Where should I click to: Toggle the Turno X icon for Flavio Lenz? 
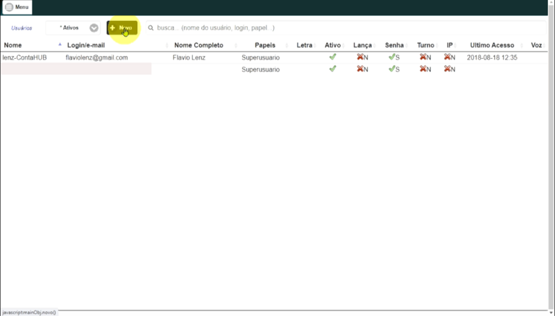coord(423,57)
